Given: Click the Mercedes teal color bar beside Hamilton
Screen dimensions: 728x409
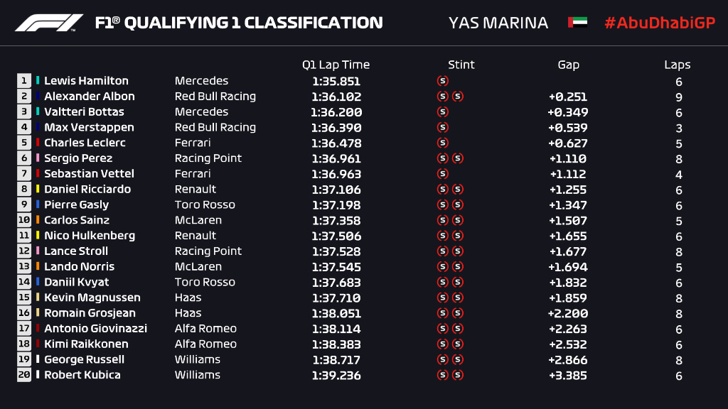Looking at the screenshot, I should 38,81.
